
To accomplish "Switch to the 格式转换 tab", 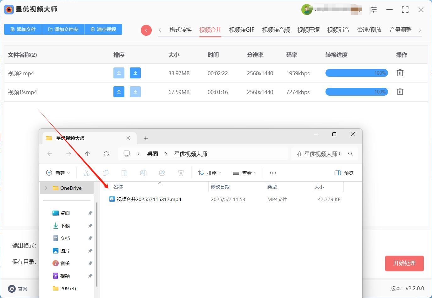I will pos(180,30).
